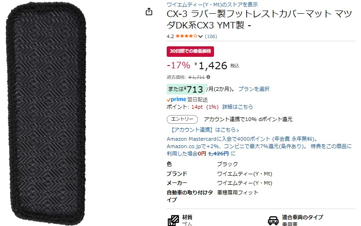The width and height of the screenshot is (361, 226).
Task: Click the foot rest mat product image
Action: [x=46, y=113]
